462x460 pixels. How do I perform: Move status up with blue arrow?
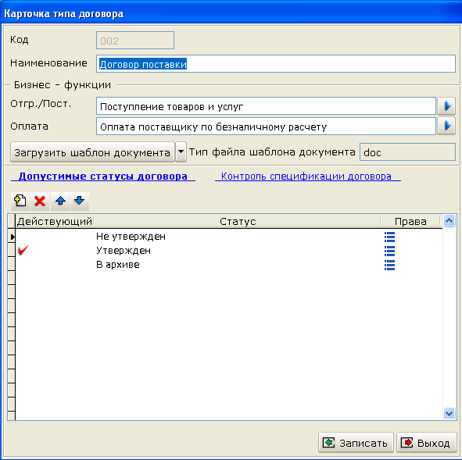(60, 201)
